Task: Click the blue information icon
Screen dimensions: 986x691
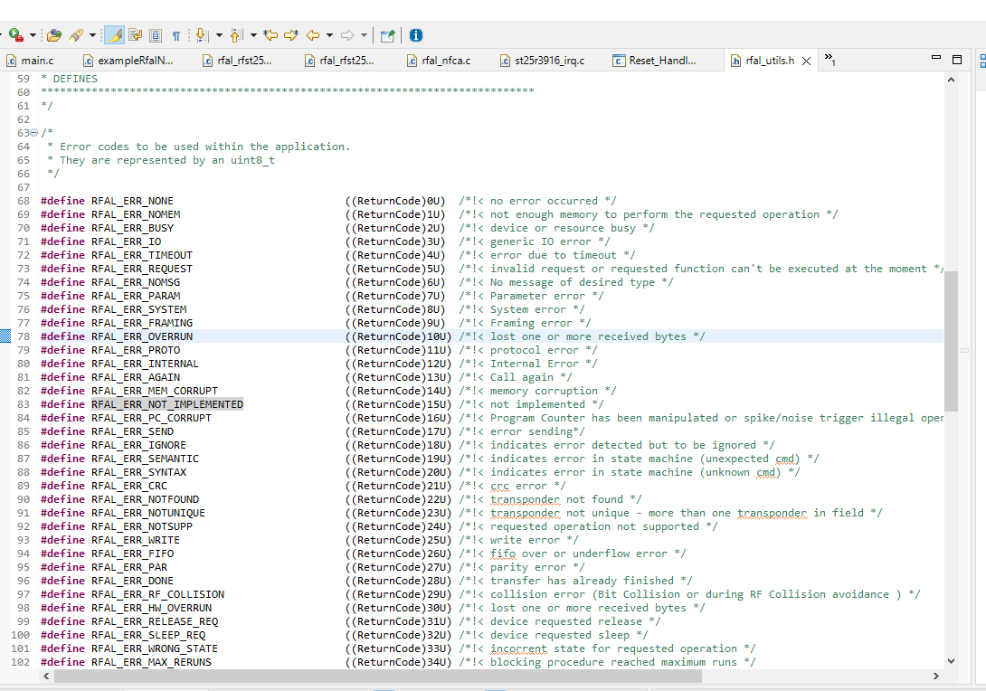Action: [x=416, y=35]
